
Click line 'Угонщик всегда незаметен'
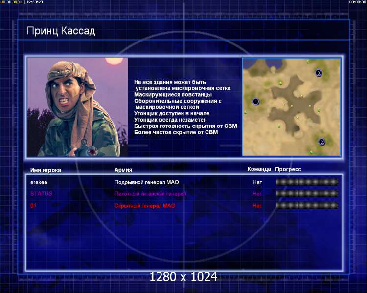[170, 120]
